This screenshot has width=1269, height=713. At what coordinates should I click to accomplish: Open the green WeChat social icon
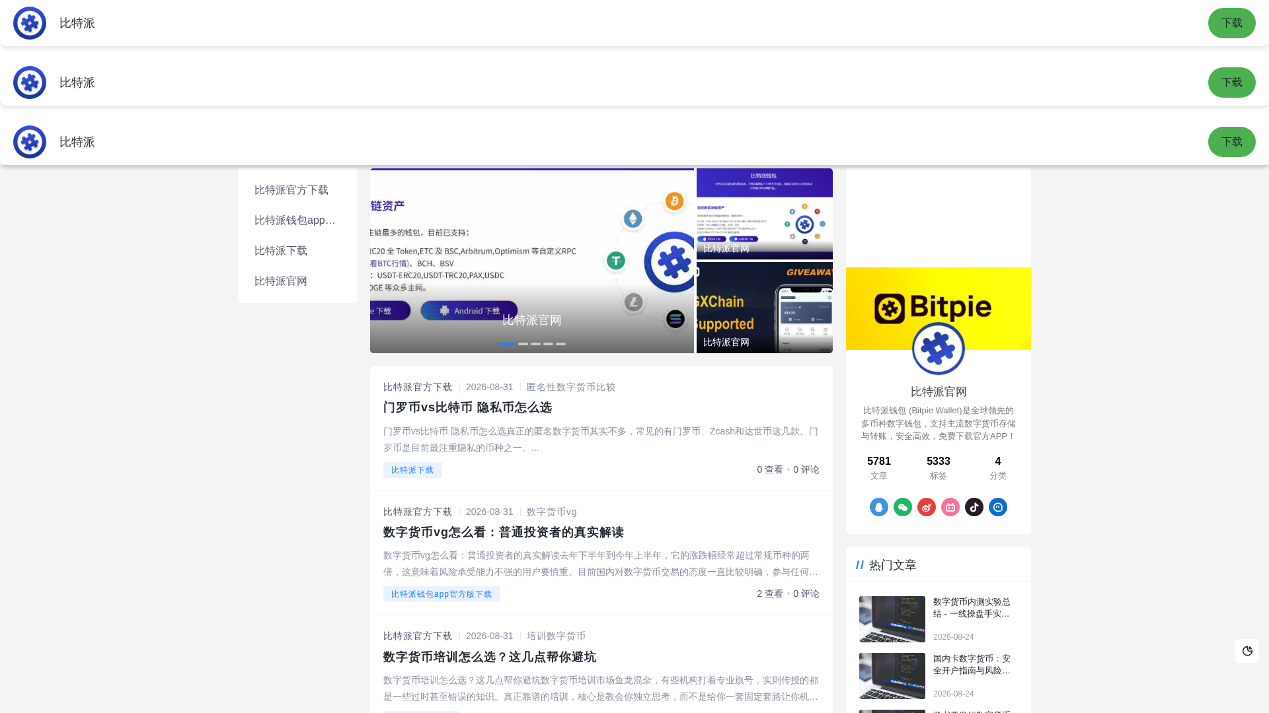tap(903, 507)
